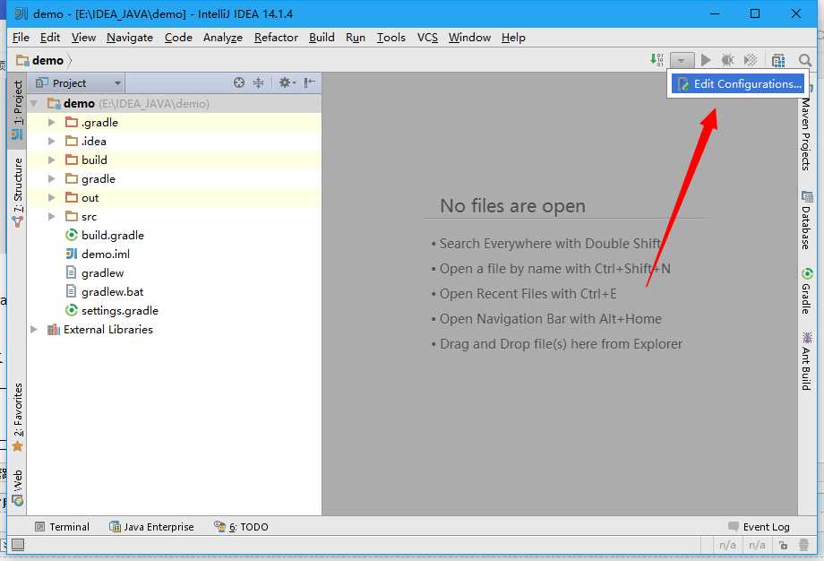Click the Debug bug icon
Viewport: 824px width, 561px height.
coord(728,60)
